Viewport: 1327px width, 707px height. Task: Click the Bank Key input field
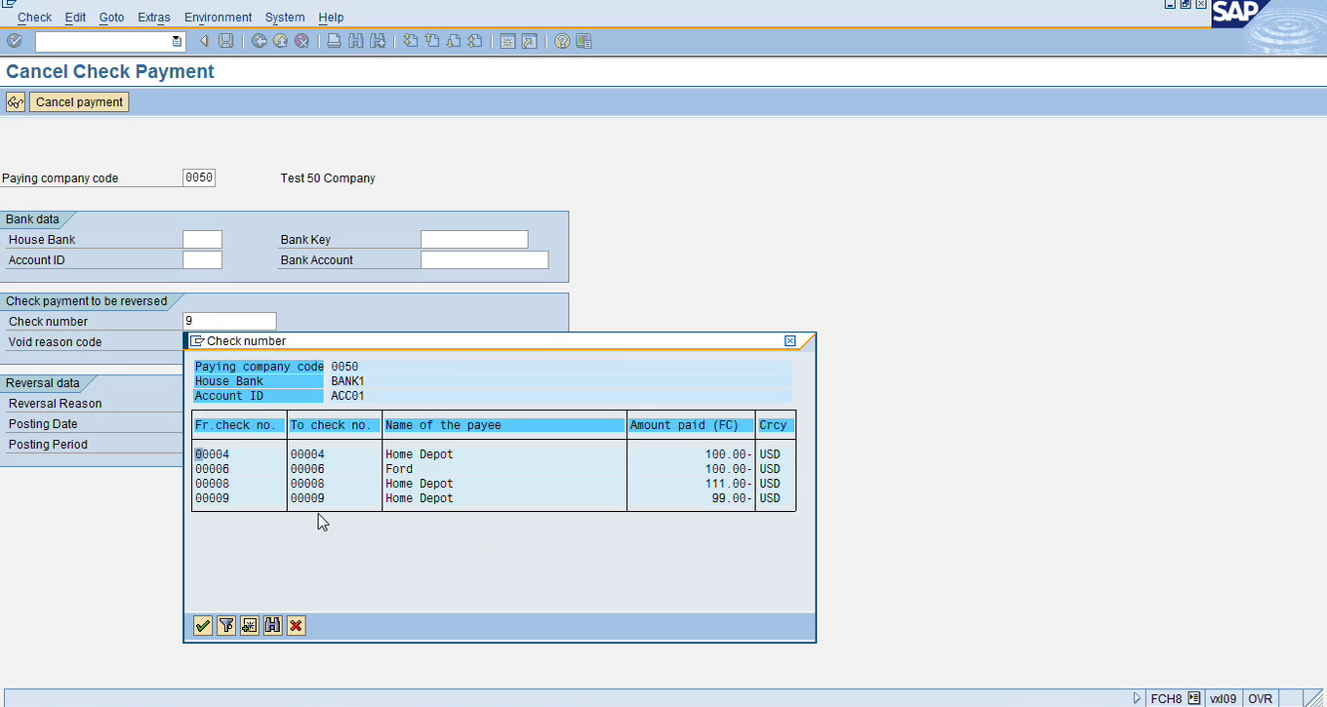coord(474,240)
